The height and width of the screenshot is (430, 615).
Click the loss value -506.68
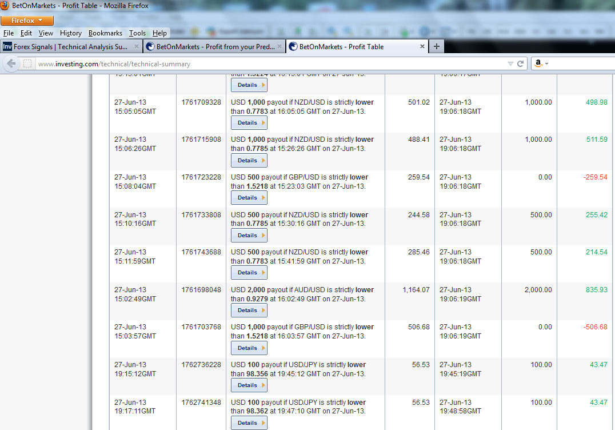coord(596,327)
